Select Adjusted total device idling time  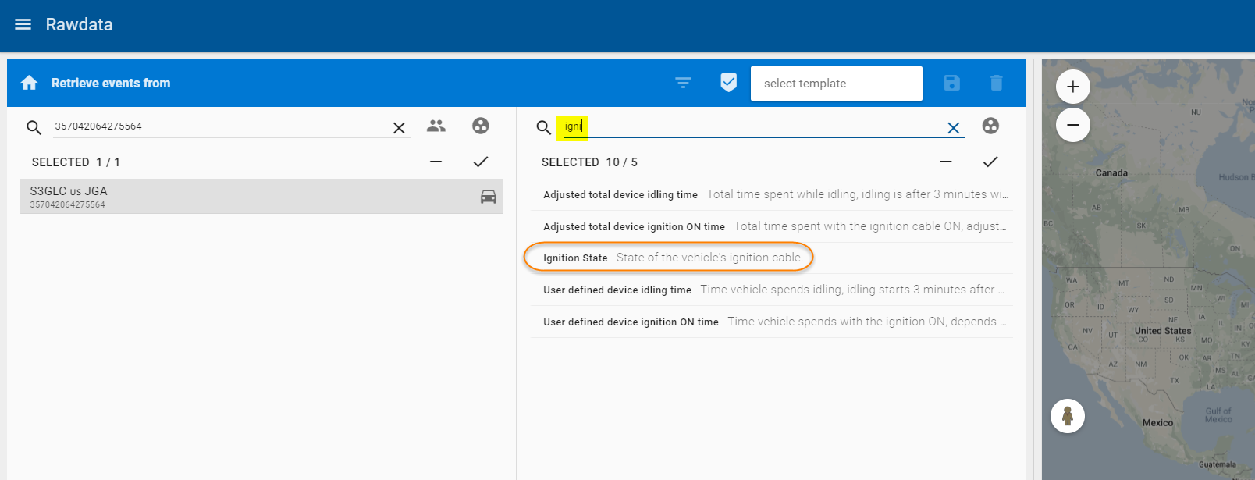click(620, 195)
